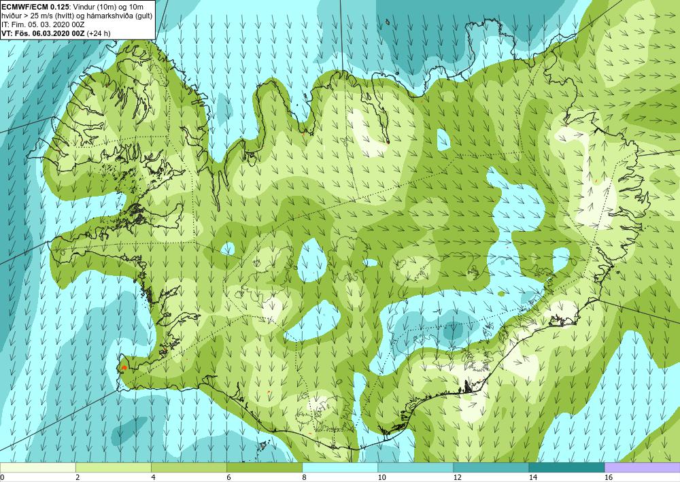Screen dimensions: 680x482
Task: Click the 2–4 m/s light green legend swatch
Action: click(x=113, y=467)
